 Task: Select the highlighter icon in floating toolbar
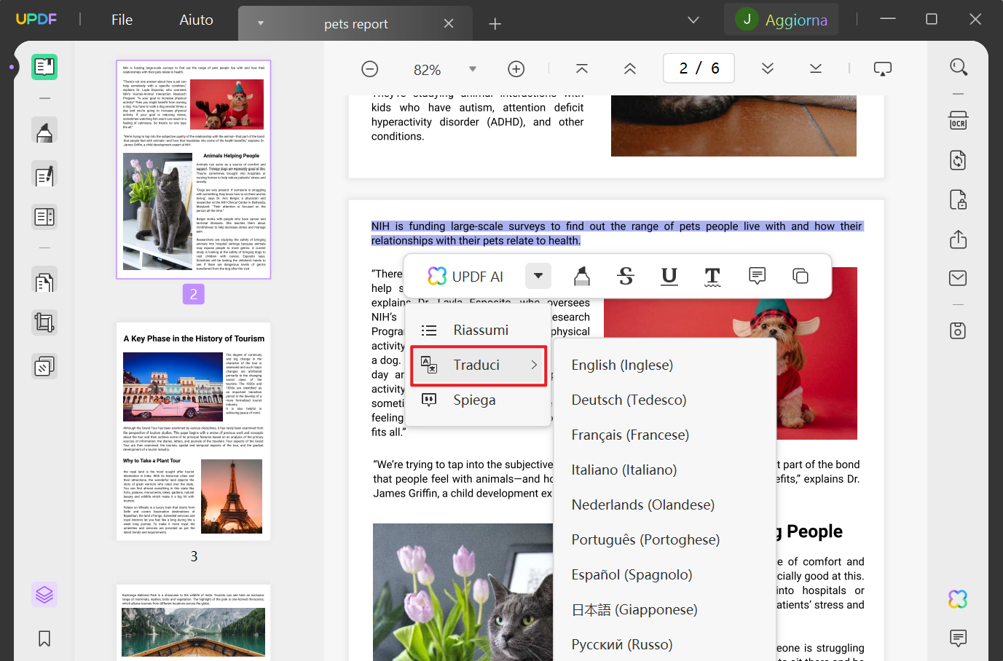coord(582,276)
